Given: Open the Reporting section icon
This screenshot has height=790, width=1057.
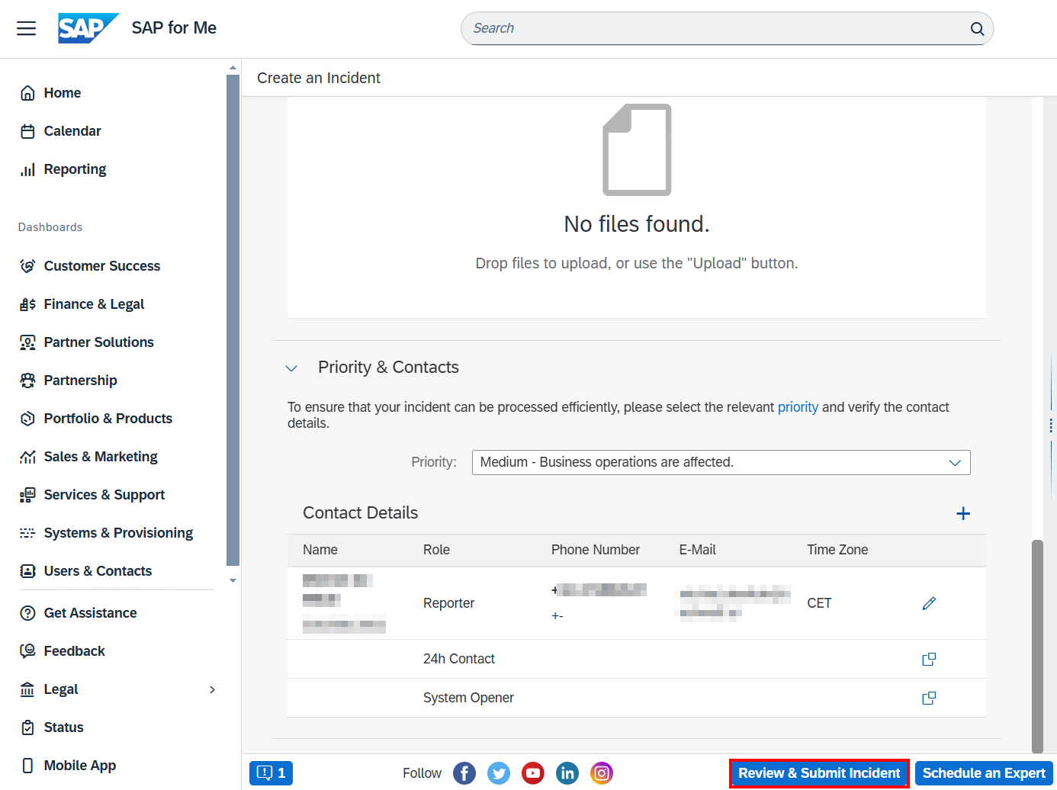Looking at the screenshot, I should (27, 169).
